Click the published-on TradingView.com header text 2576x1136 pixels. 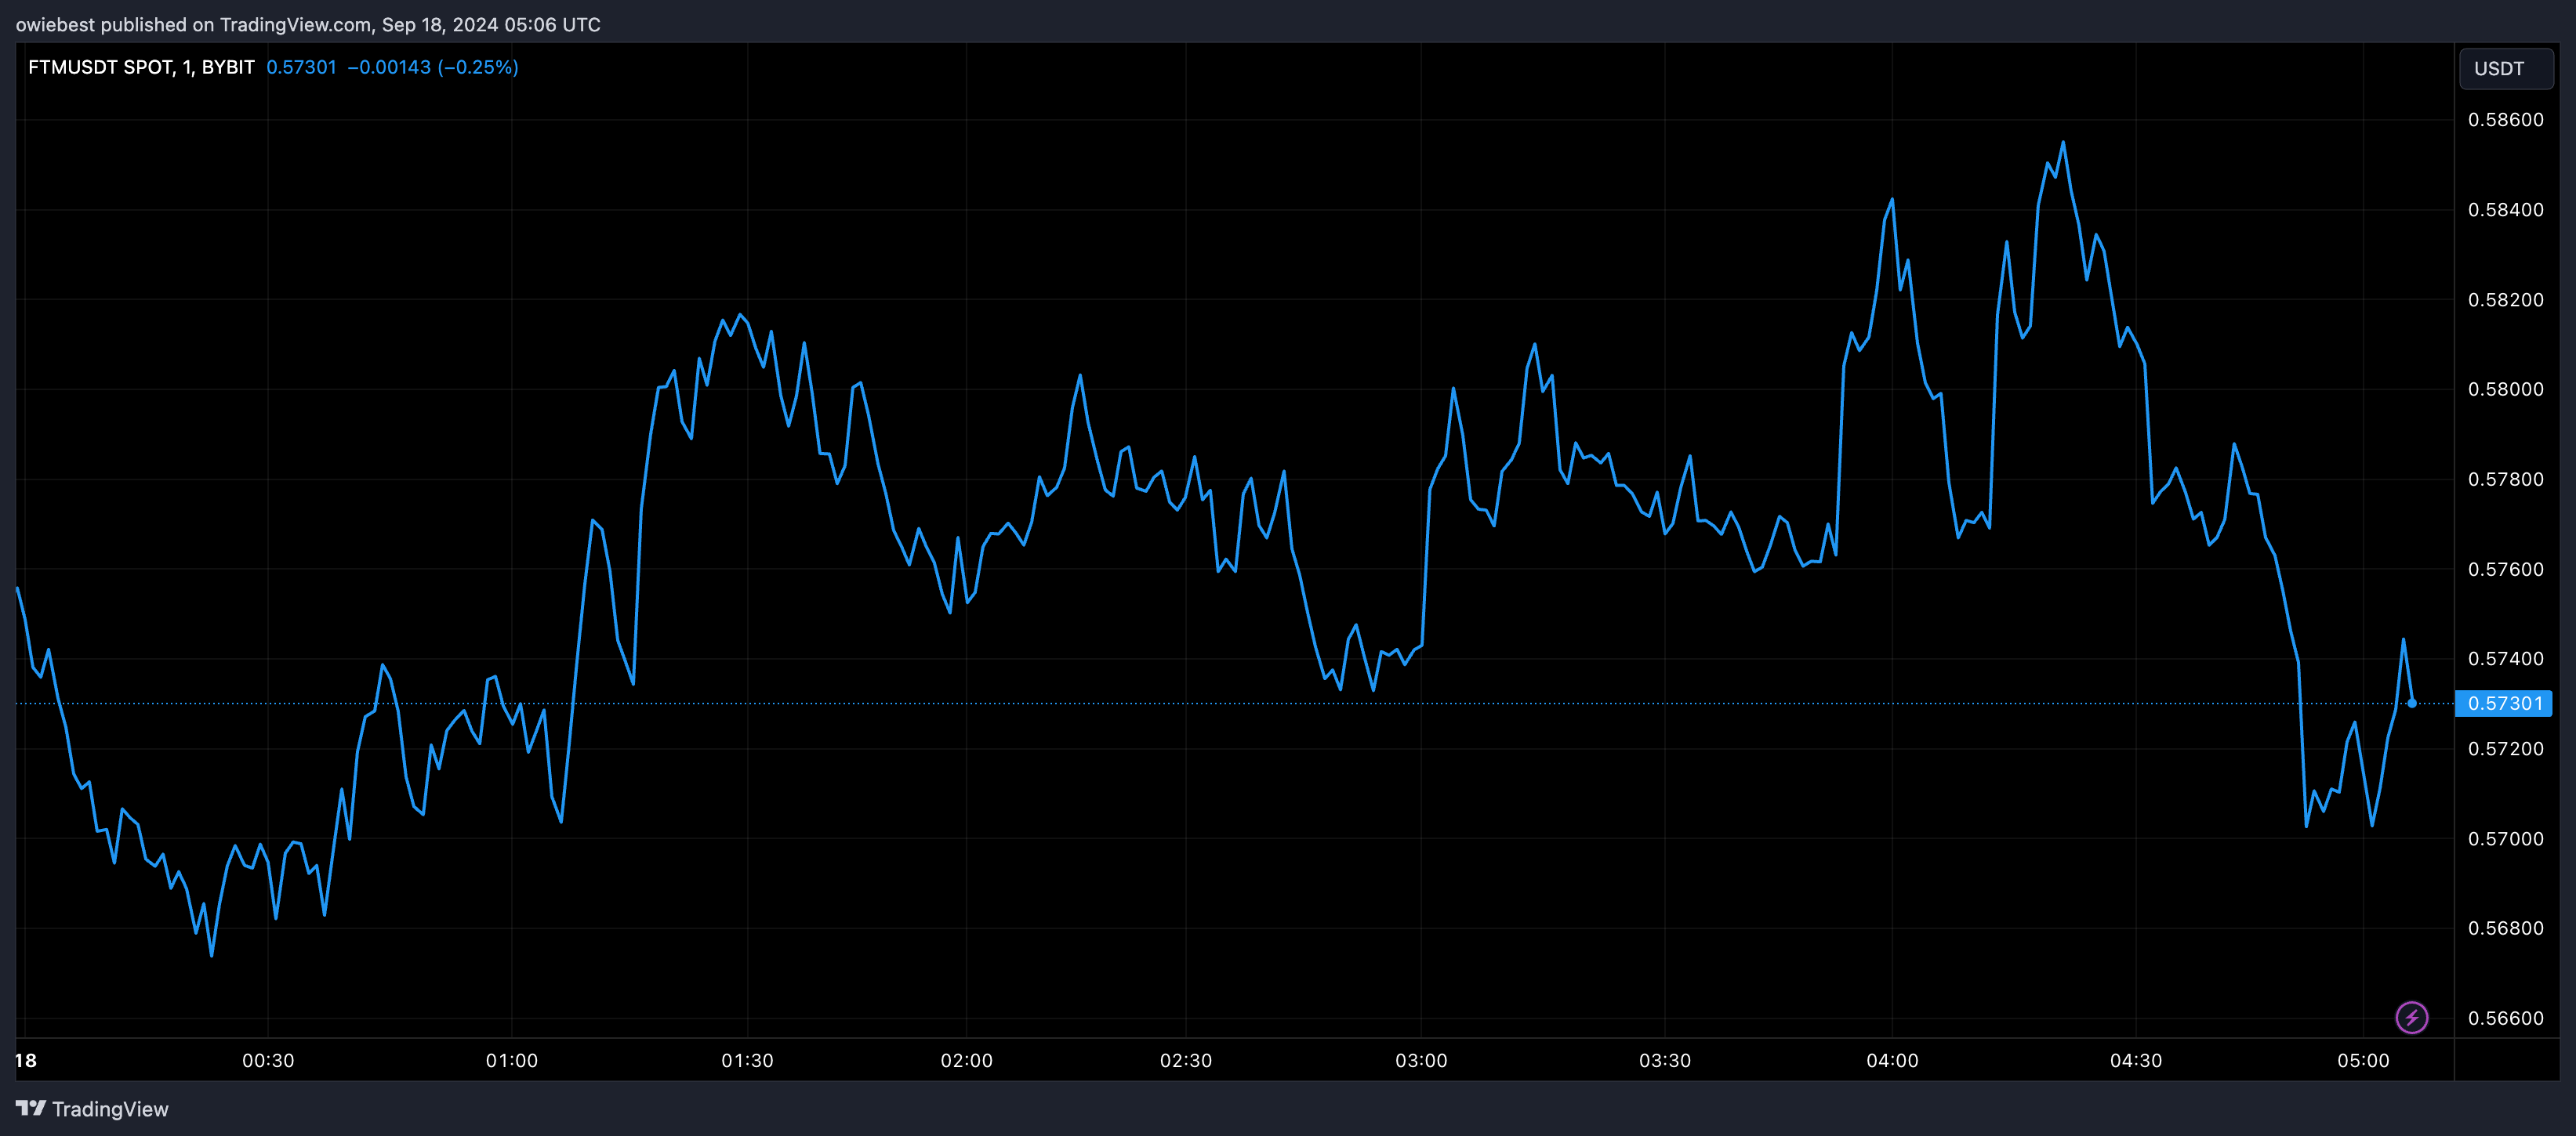point(308,24)
